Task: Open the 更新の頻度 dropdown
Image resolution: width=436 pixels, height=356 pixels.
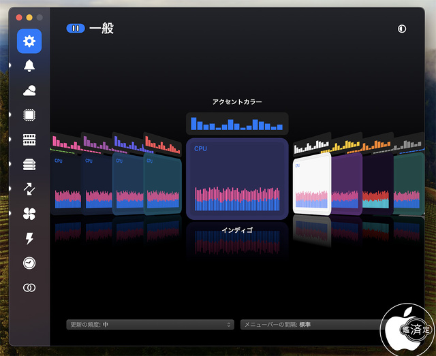Action: pos(151,325)
